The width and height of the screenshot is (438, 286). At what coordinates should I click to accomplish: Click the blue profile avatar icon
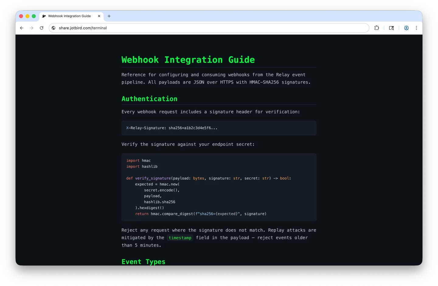pos(406,28)
